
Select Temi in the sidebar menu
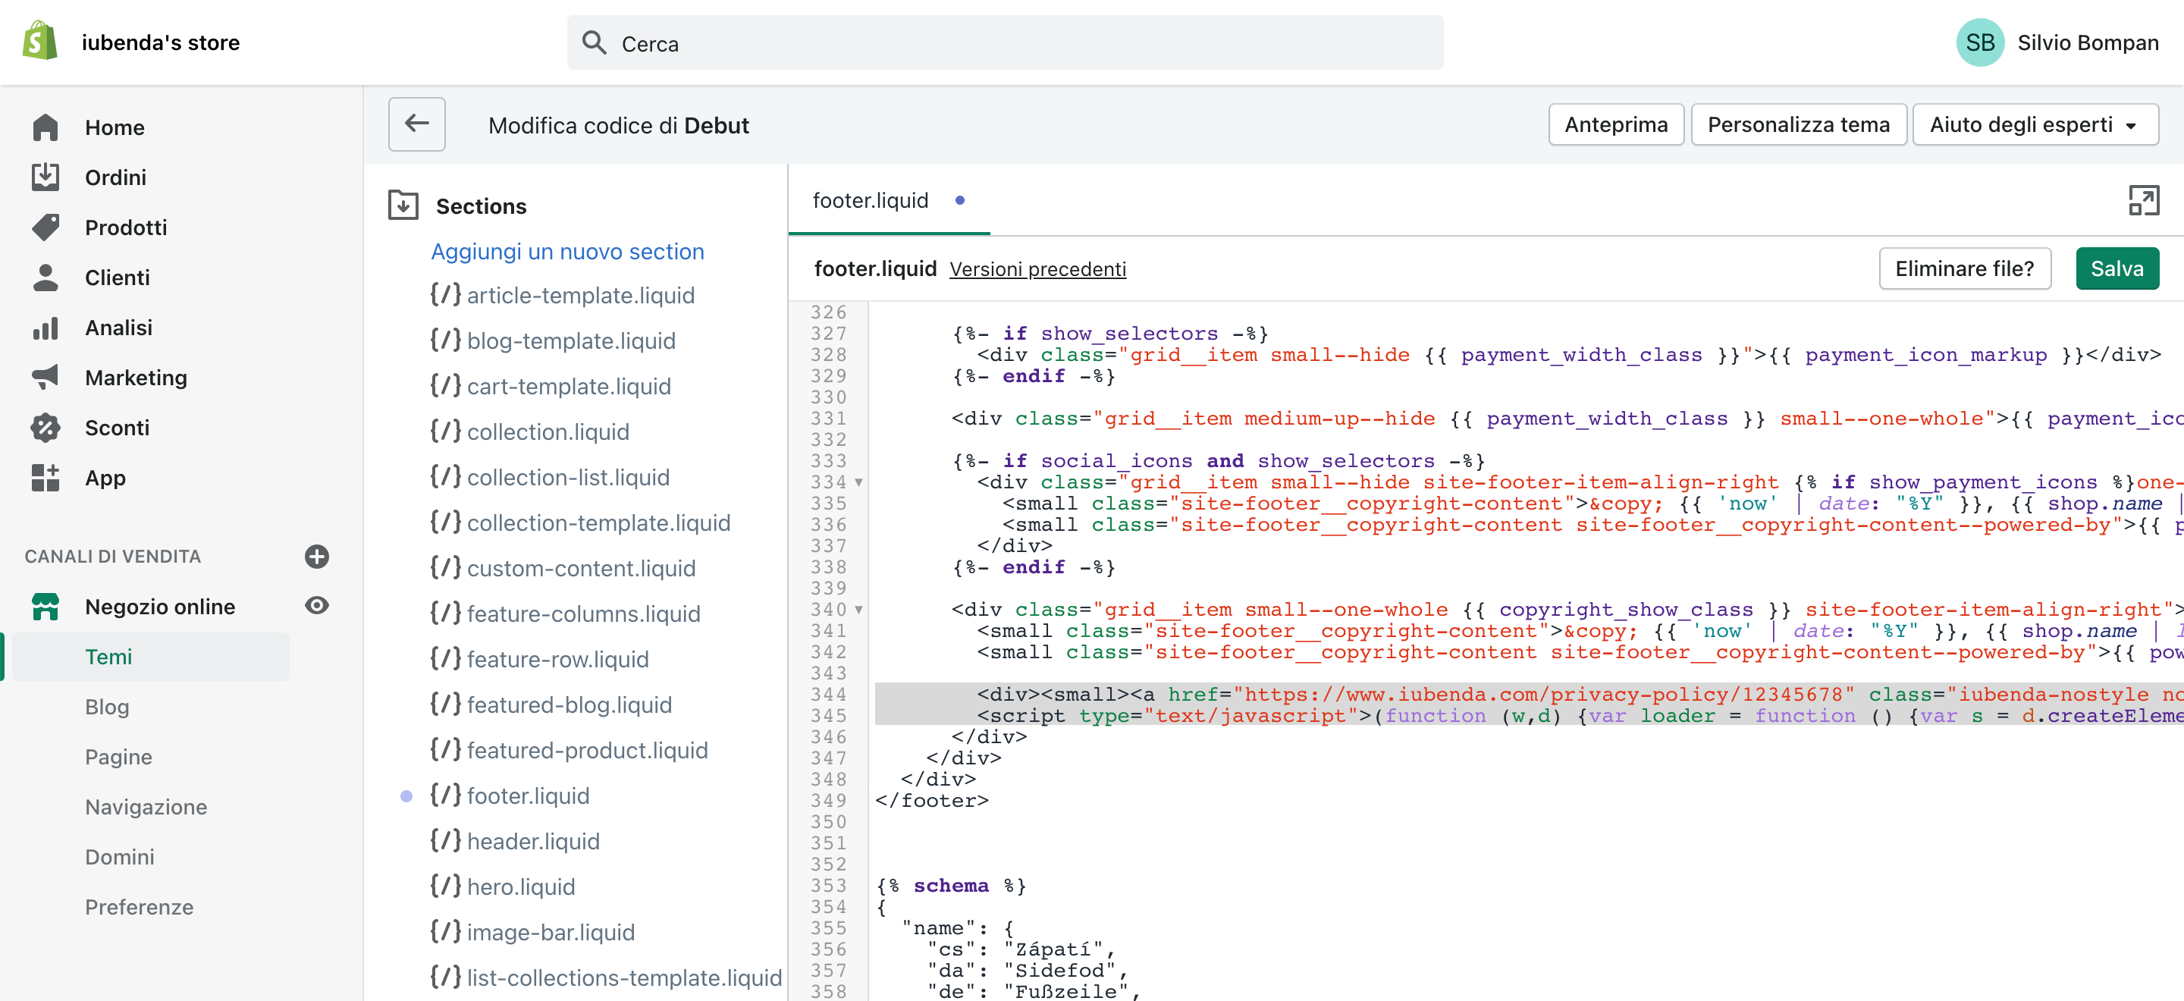coord(108,656)
